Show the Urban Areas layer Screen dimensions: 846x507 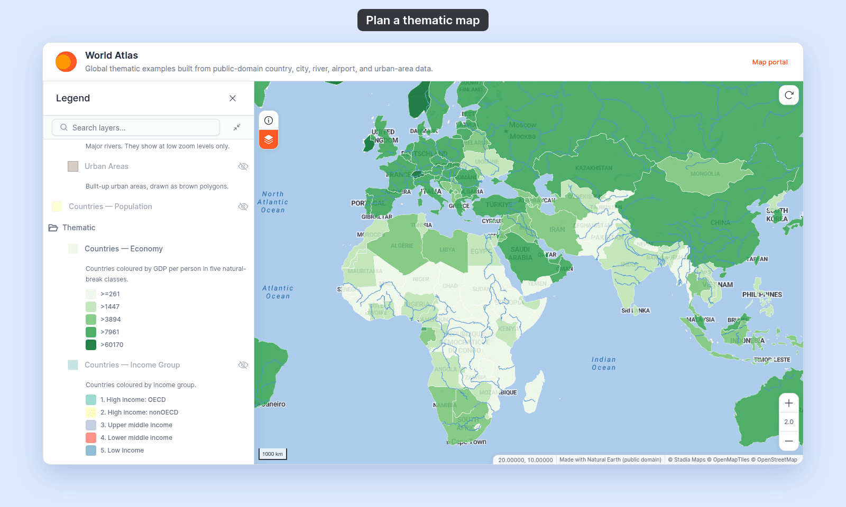point(243,166)
